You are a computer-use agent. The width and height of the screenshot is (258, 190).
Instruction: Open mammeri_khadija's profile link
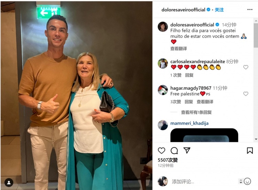tap(190, 123)
